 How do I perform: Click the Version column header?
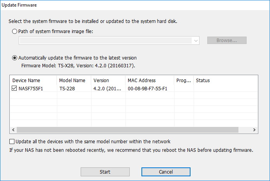(108, 81)
